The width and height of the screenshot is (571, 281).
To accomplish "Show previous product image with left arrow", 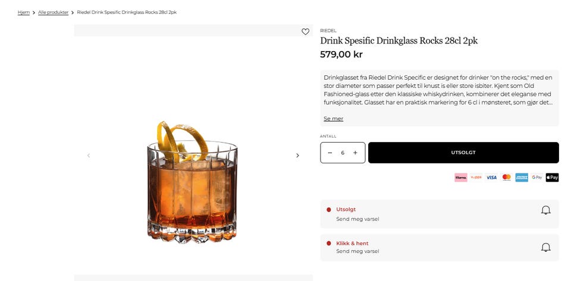I will (89, 156).
